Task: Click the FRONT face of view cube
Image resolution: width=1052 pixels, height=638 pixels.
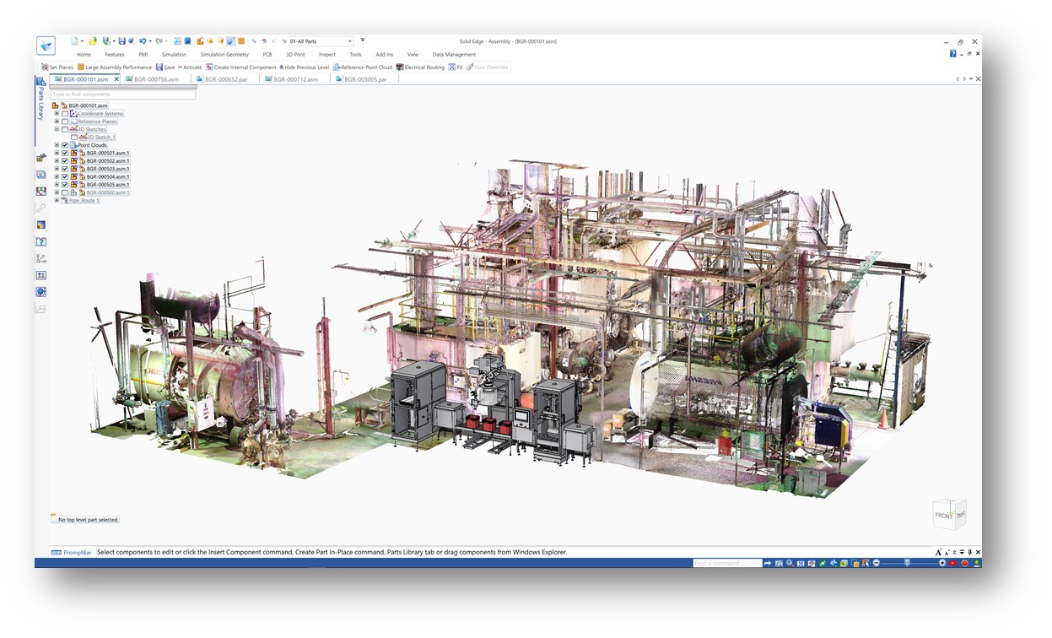Action: 945,515
